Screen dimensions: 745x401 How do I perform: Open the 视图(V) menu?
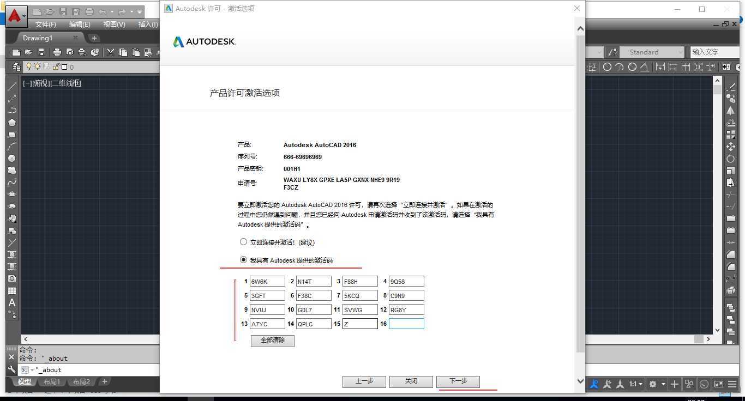[x=114, y=25]
